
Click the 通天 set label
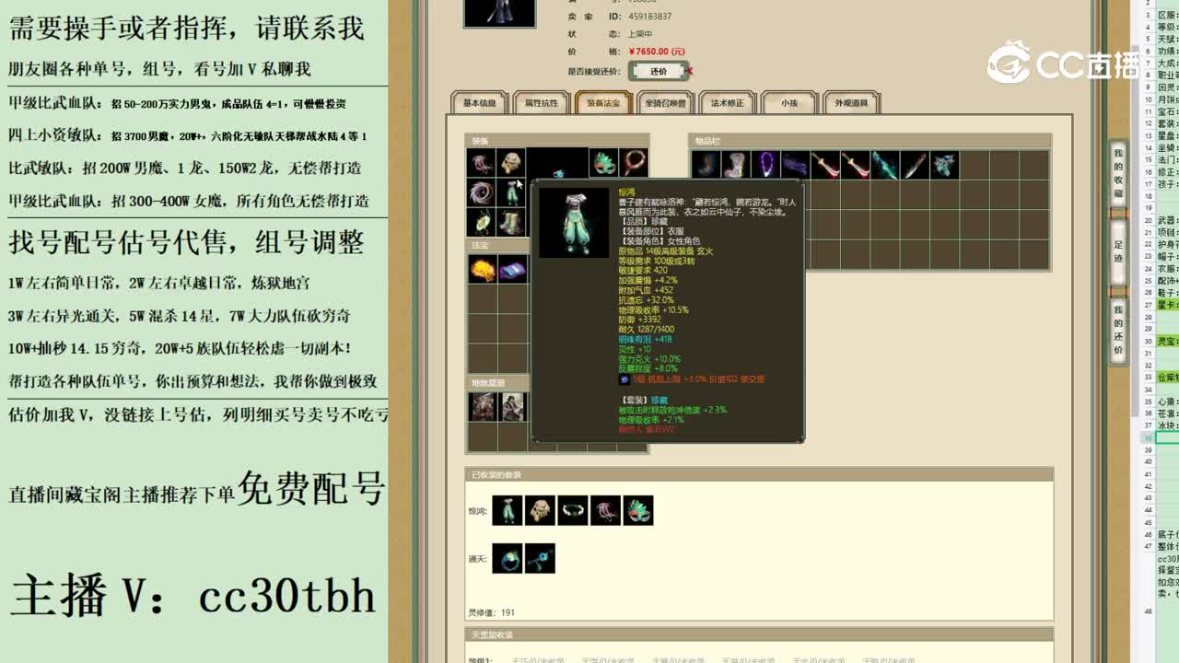pos(477,558)
